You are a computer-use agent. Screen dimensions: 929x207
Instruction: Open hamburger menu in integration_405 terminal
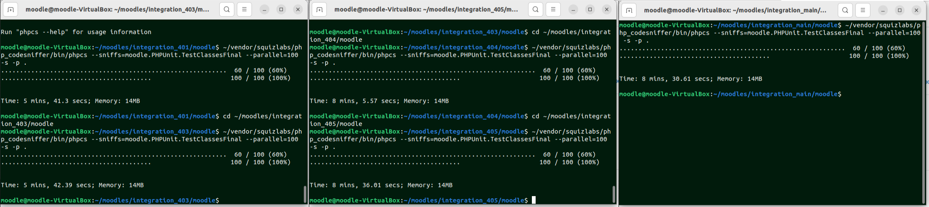[553, 9]
